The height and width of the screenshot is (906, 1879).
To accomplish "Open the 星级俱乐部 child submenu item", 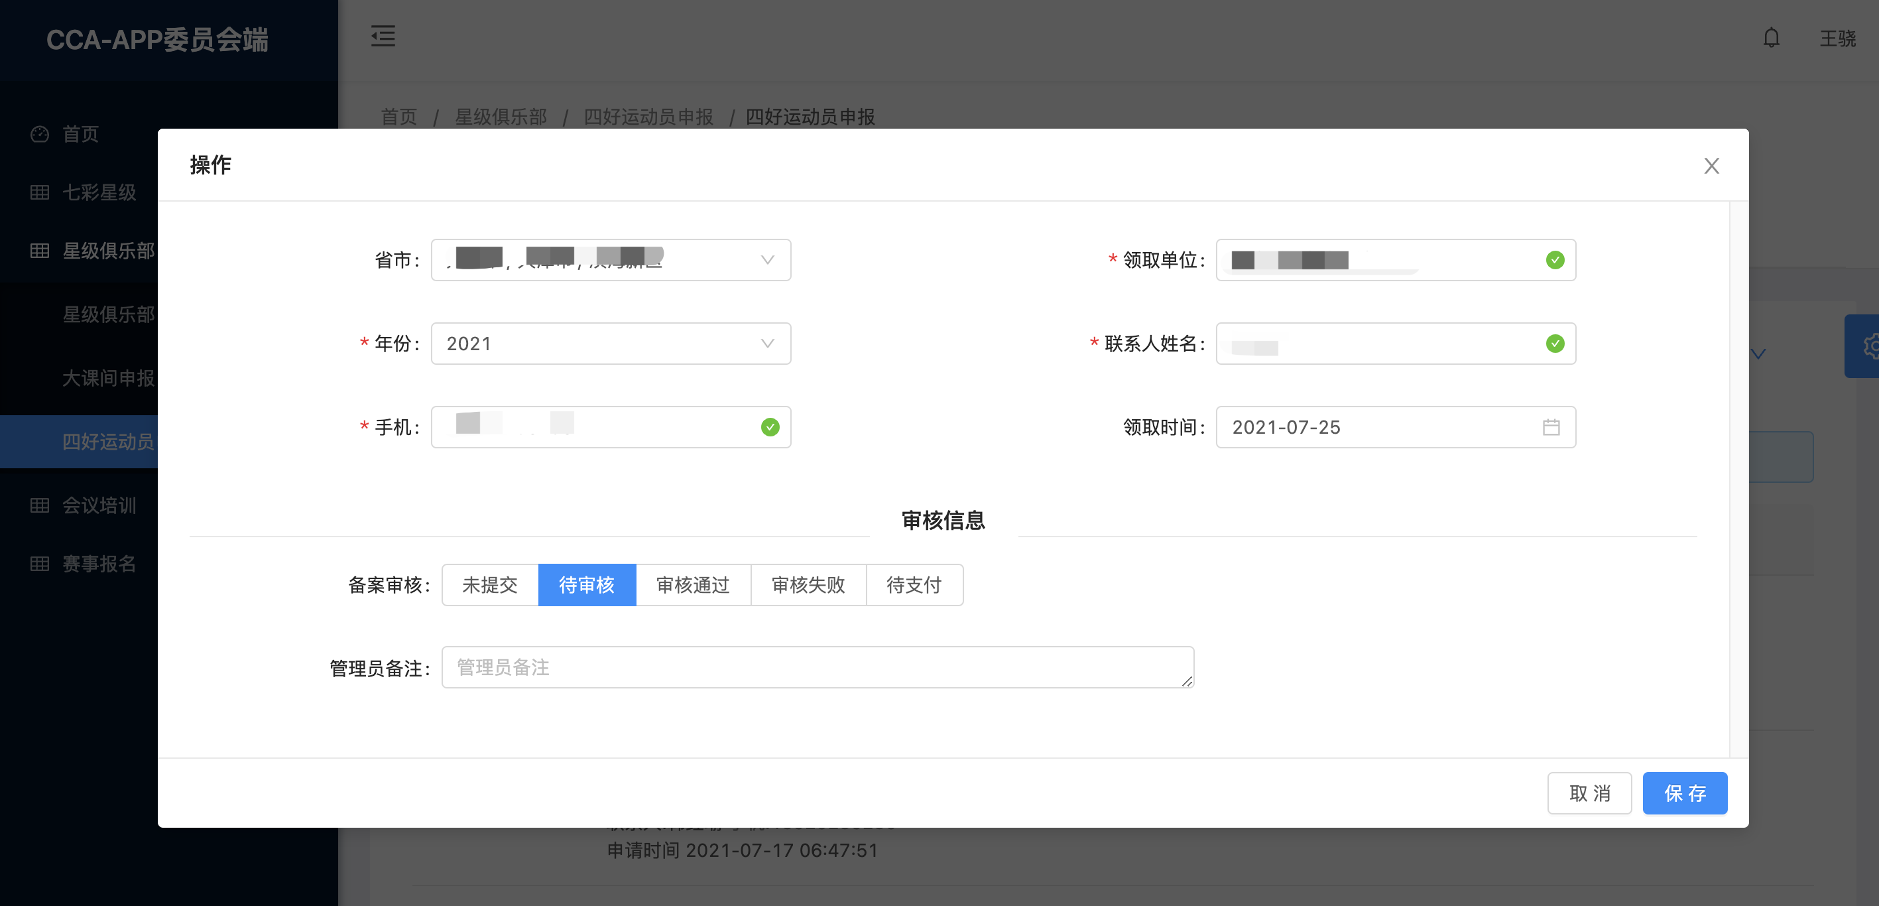I will coord(108,314).
